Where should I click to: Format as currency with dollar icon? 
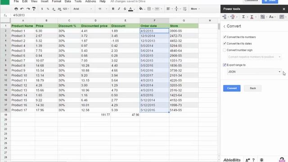click(x=42, y=9)
